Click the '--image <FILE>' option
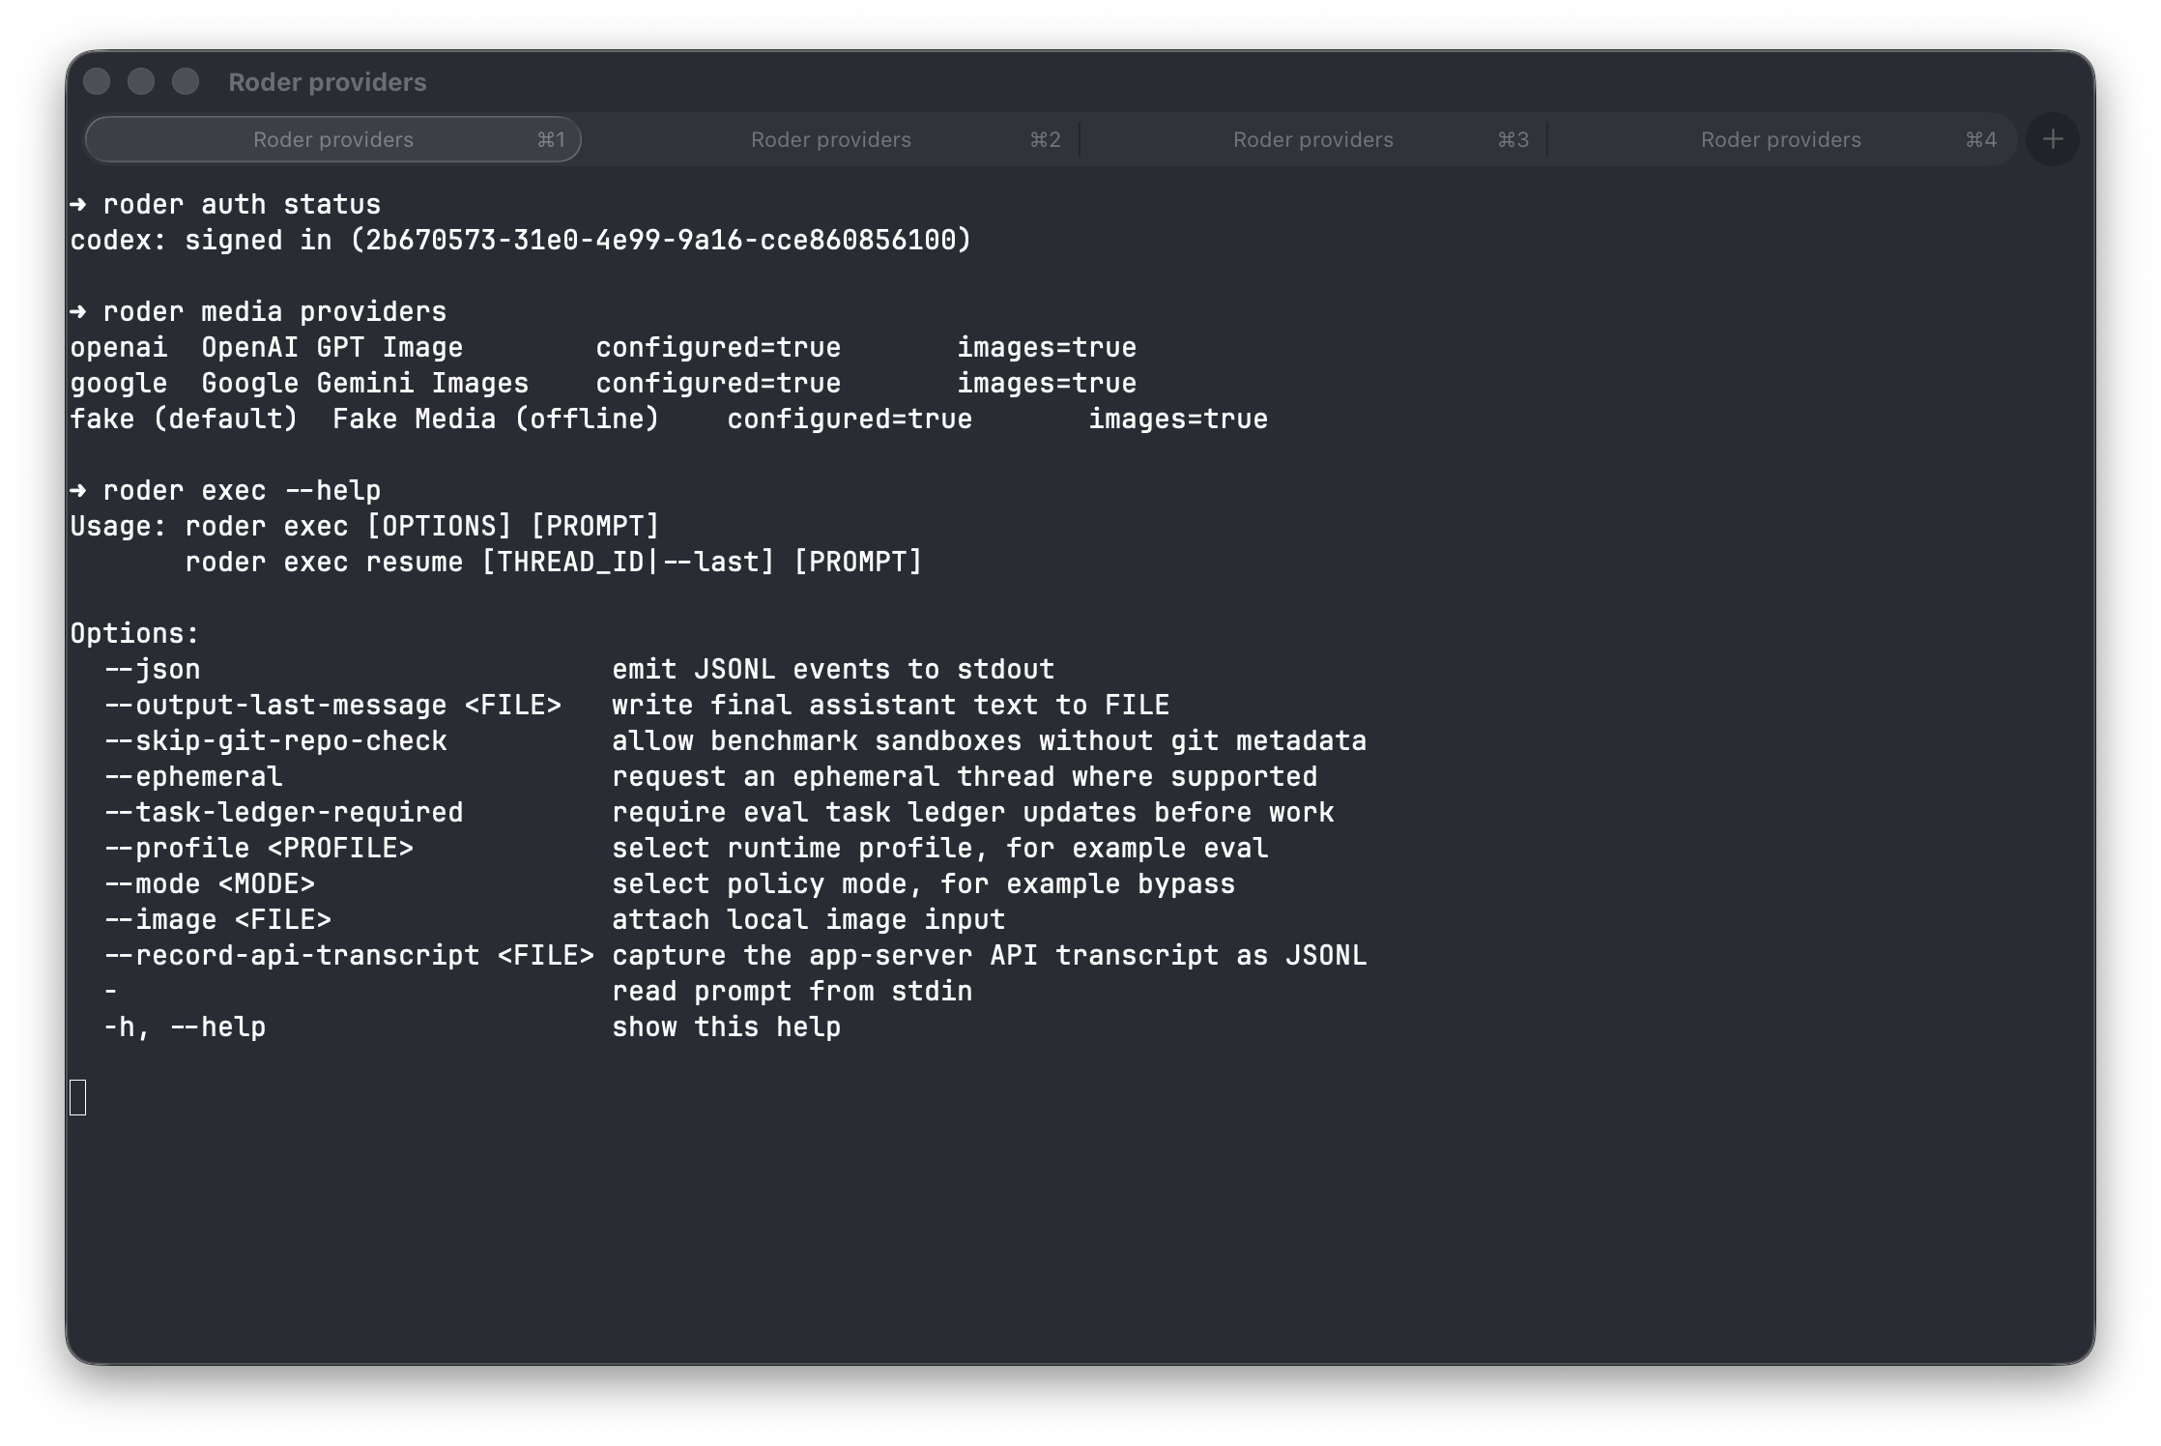2161x1446 pixels. (x=217, y=919)
